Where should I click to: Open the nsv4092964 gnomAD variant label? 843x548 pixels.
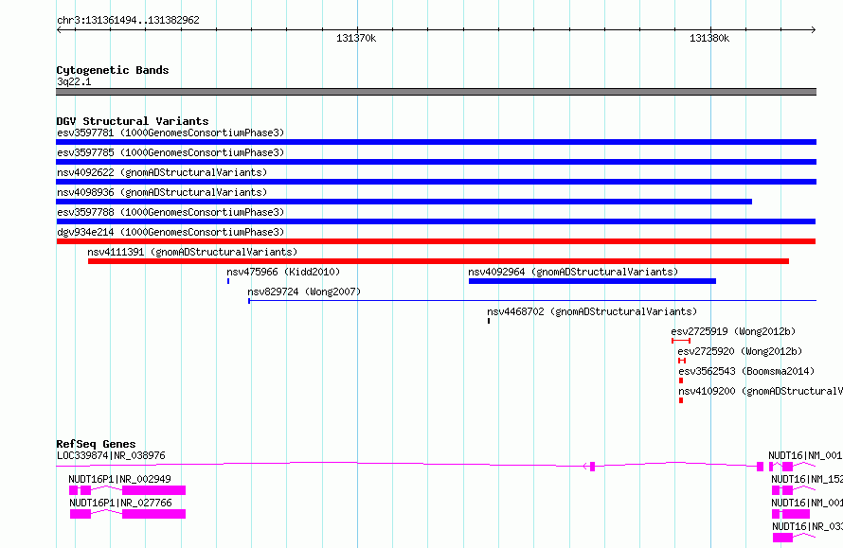pos(573,272)
